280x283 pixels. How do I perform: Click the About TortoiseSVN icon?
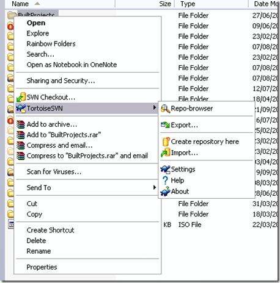(165, 192)
